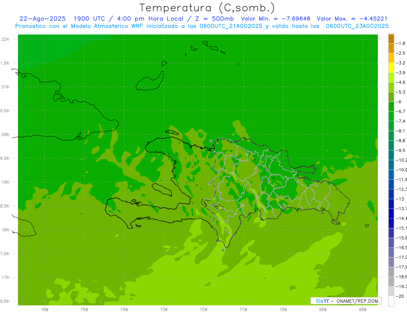Click the -1.8 value on color scale
Viewport: 407px width, 314px height.
[x=401, y=43]
